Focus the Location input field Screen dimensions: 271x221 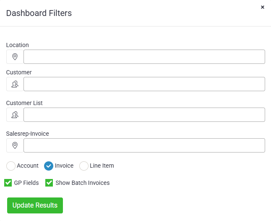144,57
